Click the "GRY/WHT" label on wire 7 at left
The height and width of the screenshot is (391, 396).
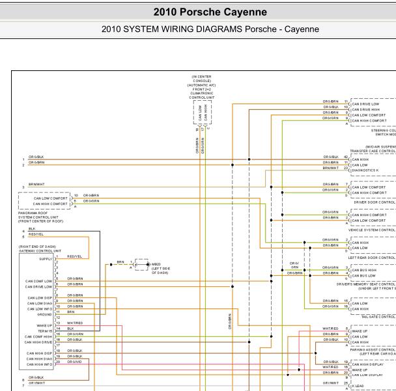click(36, 383)
